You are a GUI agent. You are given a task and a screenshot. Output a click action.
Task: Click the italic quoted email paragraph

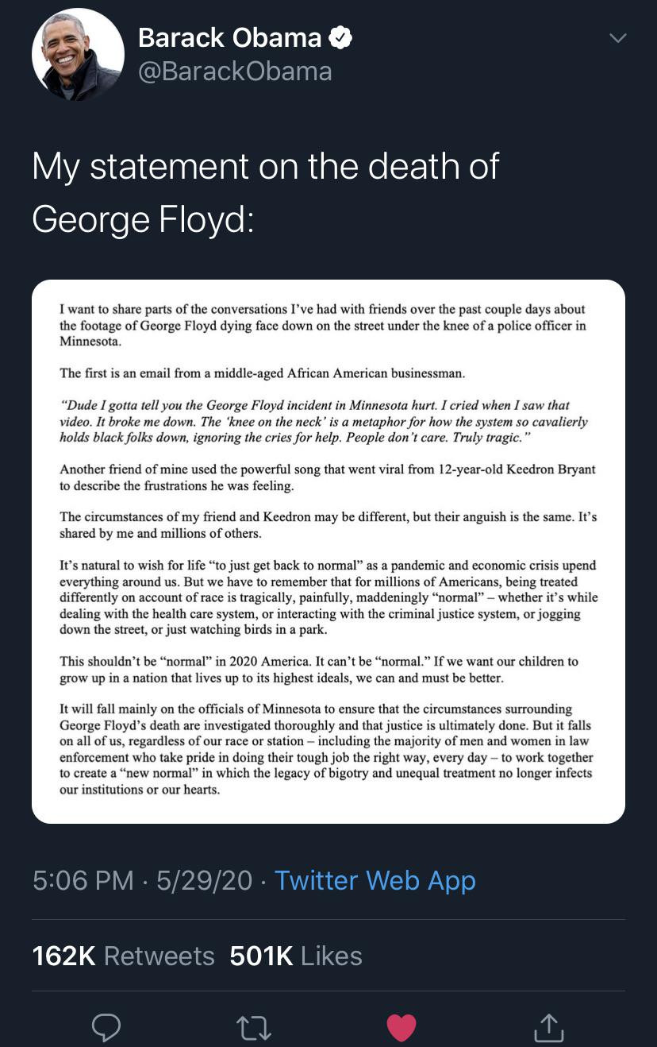323,421
